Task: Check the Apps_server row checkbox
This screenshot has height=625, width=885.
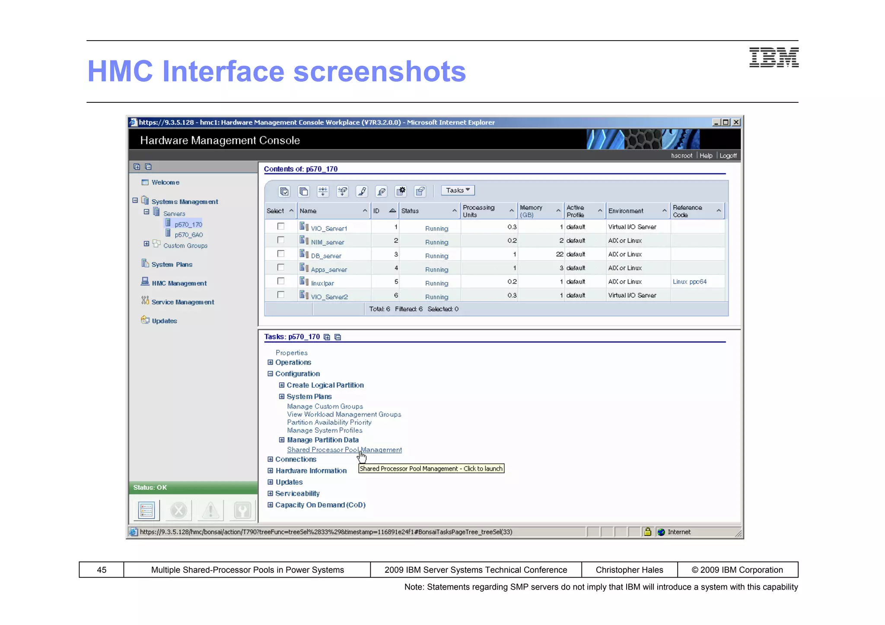Action: 281,267
